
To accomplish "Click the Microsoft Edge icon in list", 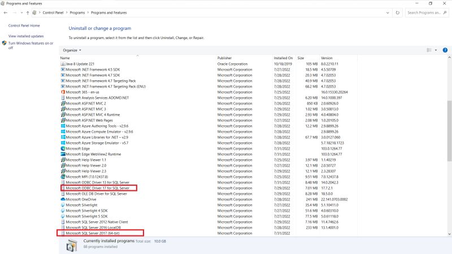I will (63, 148).
